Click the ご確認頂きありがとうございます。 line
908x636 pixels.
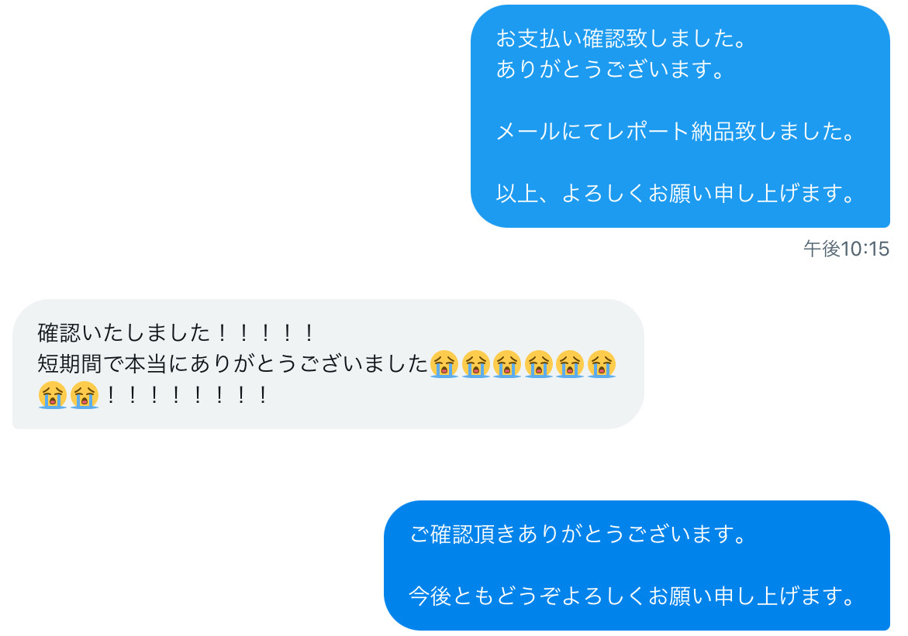579,535
